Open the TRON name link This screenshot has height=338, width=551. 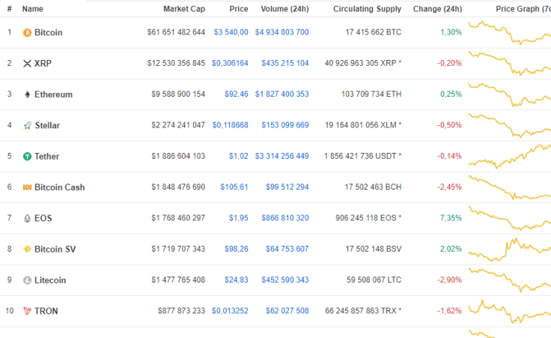click(x=46, y=311)
